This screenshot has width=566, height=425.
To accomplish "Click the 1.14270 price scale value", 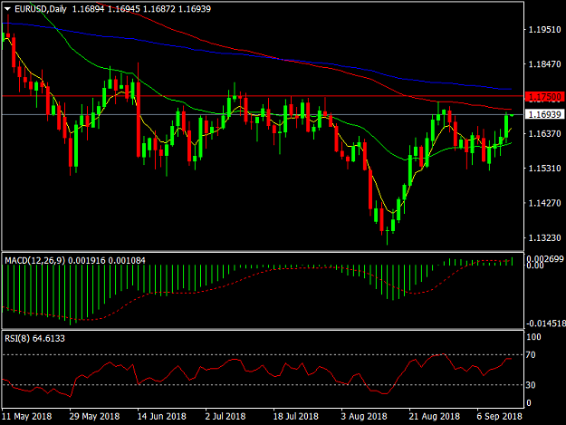I will (x=544, y=203).
